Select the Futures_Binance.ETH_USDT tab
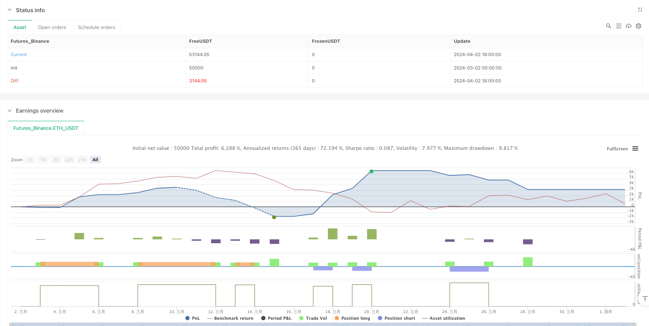This screenshot has height=326, width=649. click(x=46, y=128)
